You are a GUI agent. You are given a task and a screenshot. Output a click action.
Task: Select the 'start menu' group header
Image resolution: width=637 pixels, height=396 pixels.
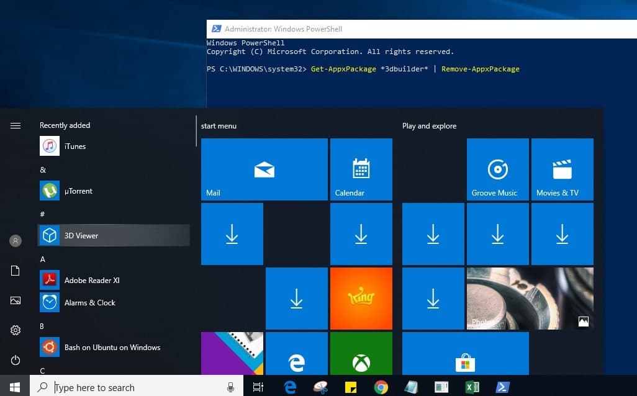(219, 126)
